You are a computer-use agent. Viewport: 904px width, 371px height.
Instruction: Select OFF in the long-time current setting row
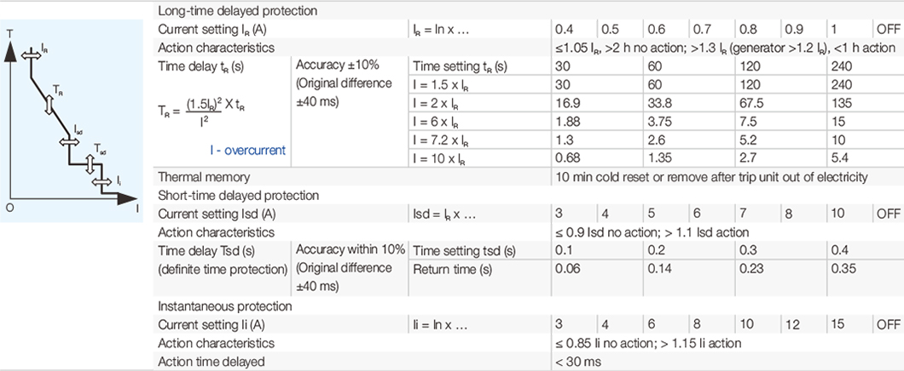click(x=887, y=30)
